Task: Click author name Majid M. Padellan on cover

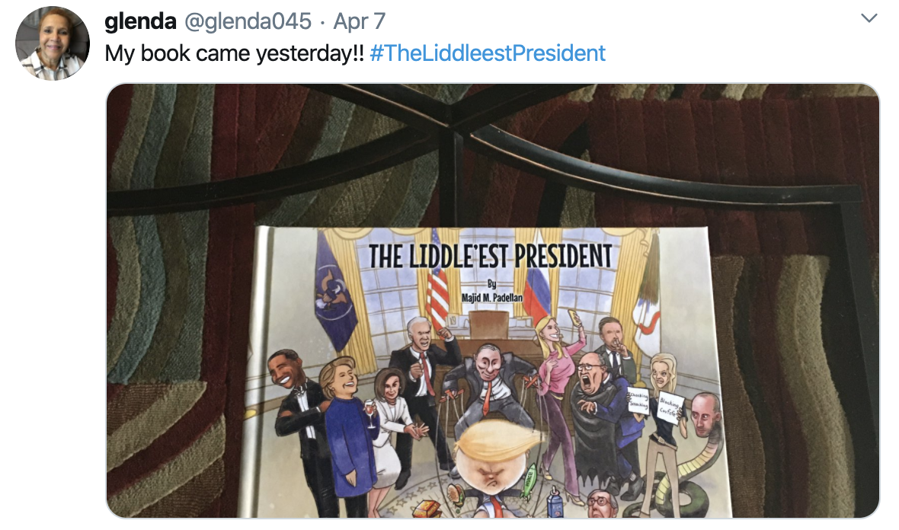Action: tap(492, 298)
